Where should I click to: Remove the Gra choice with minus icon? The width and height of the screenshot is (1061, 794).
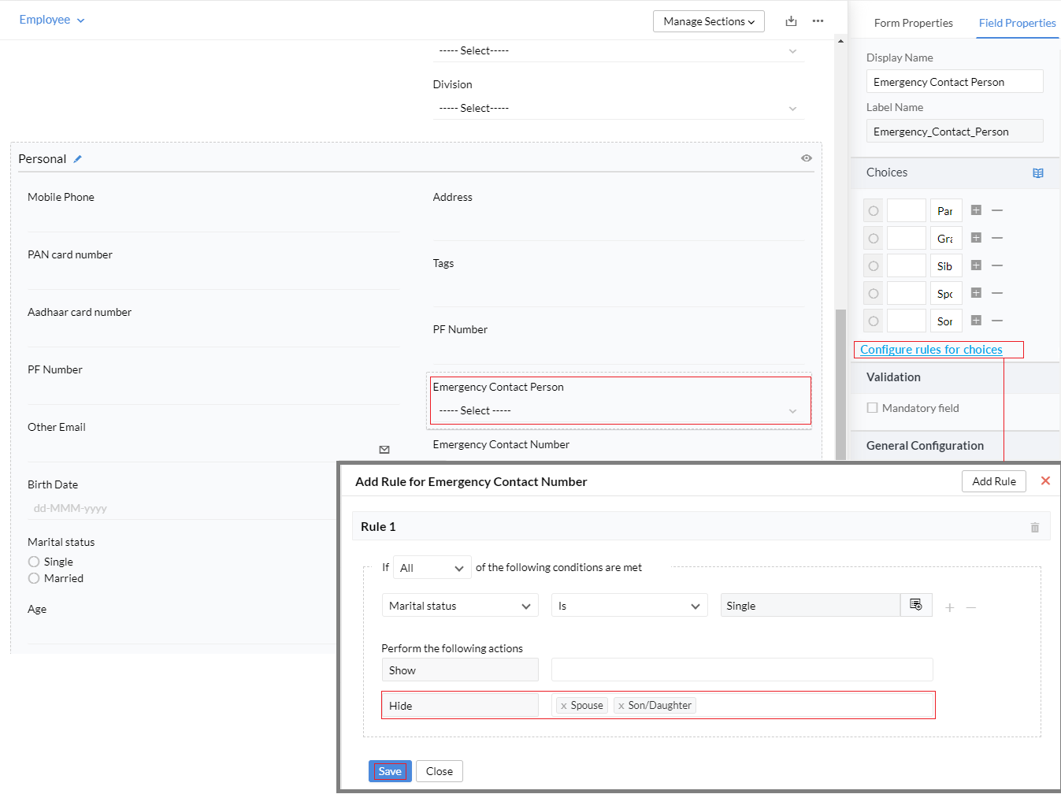click(997, 238)
